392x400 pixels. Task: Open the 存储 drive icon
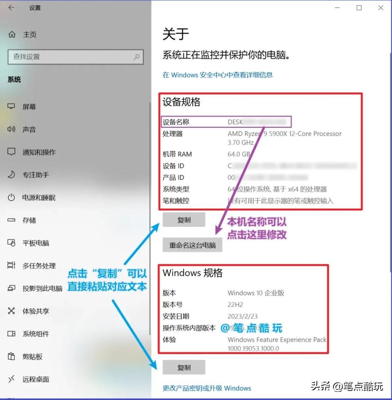click(x=11, y=220)
